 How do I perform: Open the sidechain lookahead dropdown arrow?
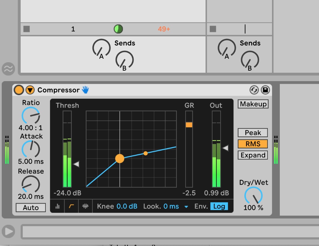tap(186, 207)
